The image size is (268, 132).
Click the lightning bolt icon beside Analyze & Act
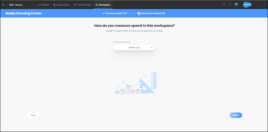pyautogui.click(x=54, y=5)
